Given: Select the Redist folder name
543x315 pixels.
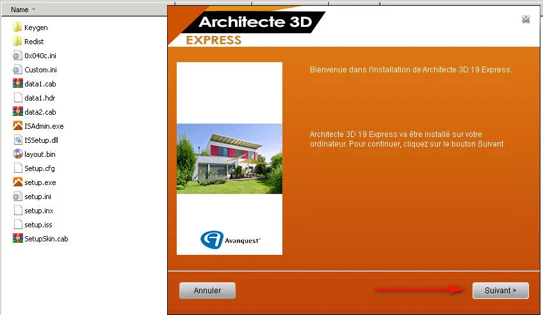Looking at the screenshot, I should (x=34, y=42).
